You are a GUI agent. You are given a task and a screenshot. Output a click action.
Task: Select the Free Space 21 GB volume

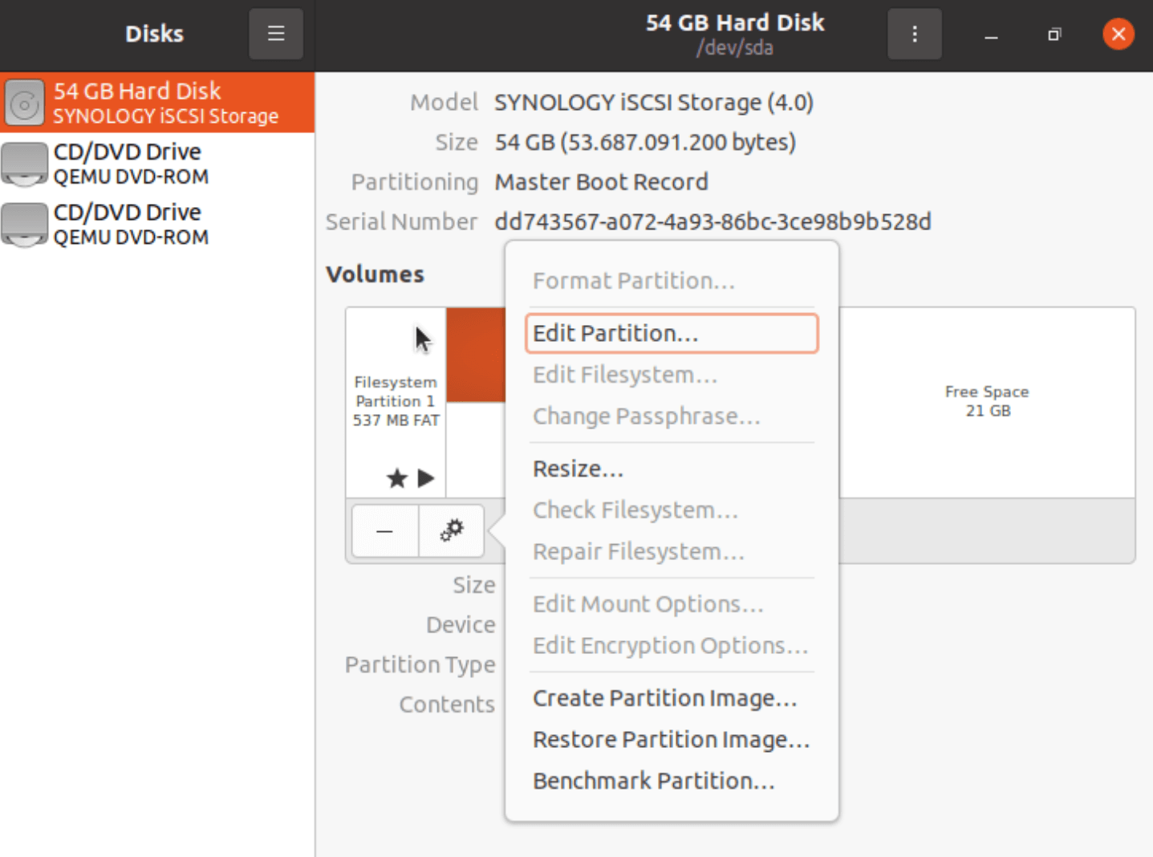[x=987, y=401]
